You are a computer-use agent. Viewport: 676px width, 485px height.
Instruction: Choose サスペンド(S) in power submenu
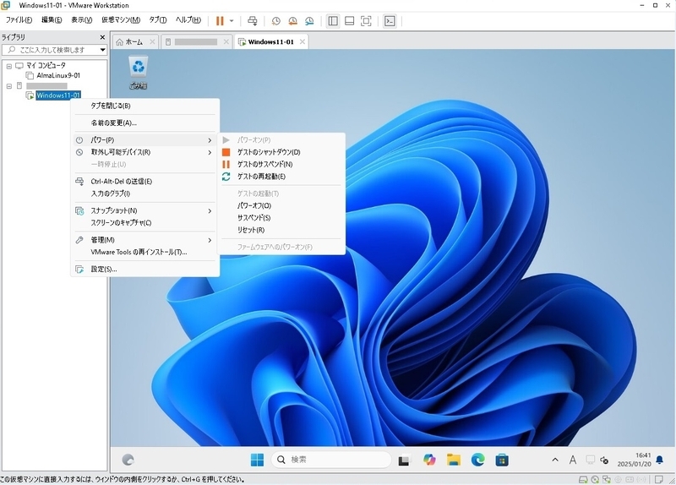(281, 218)
